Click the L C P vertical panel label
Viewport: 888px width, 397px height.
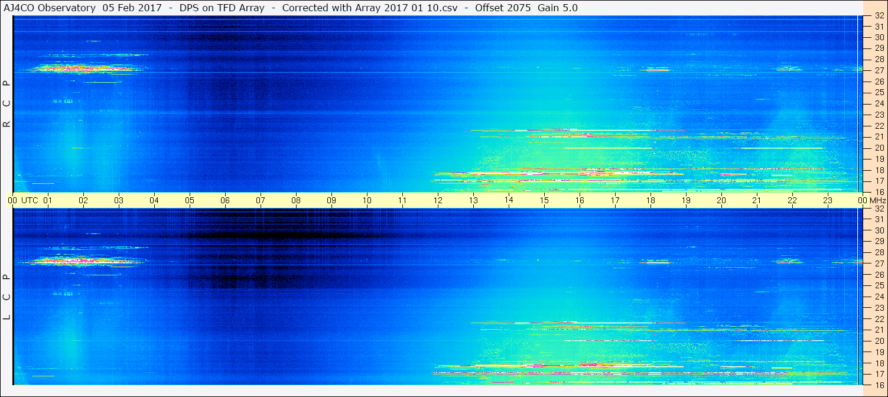(x=6, y=297)
